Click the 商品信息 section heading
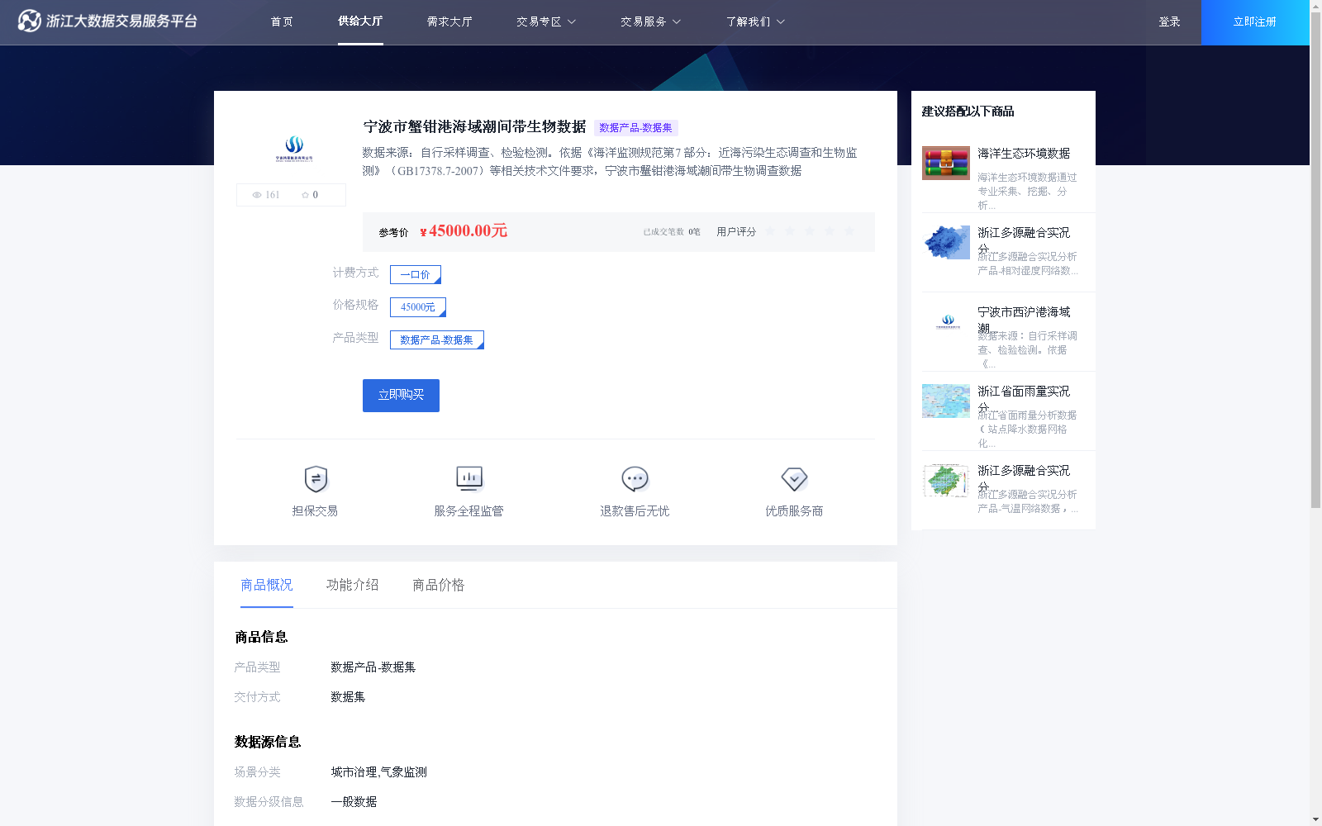The width and height of the screenshot is (1322, 826). pos(261,637)
